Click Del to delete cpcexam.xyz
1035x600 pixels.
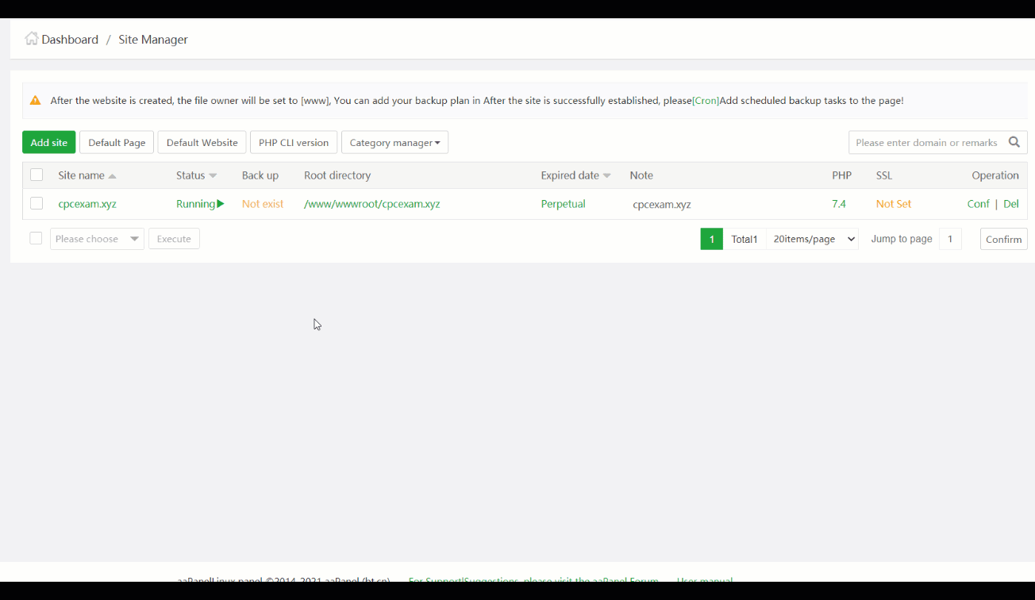[1011, 204]
